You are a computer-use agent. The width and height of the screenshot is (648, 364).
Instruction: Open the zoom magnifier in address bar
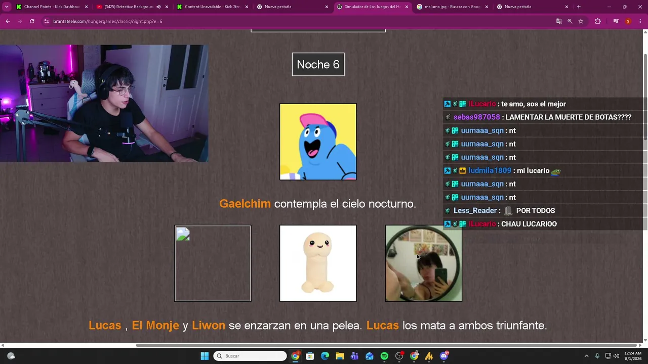(570, 21)
